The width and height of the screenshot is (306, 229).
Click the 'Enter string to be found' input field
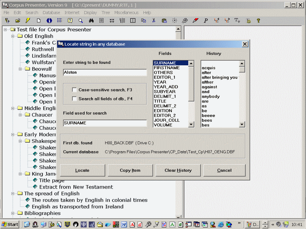(105, 73)
